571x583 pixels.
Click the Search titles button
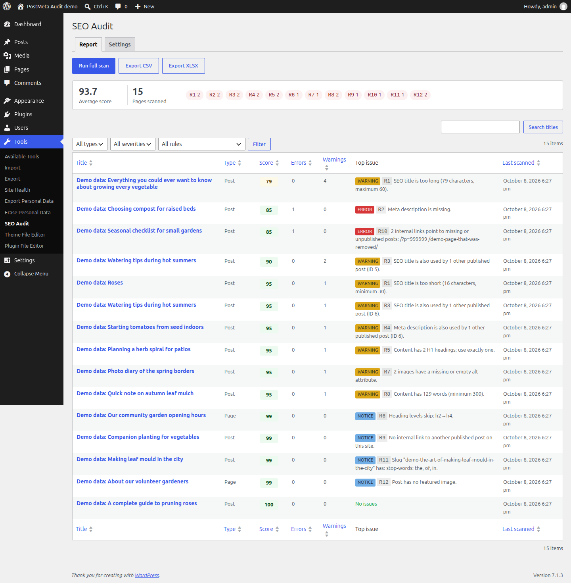(543, 127)
